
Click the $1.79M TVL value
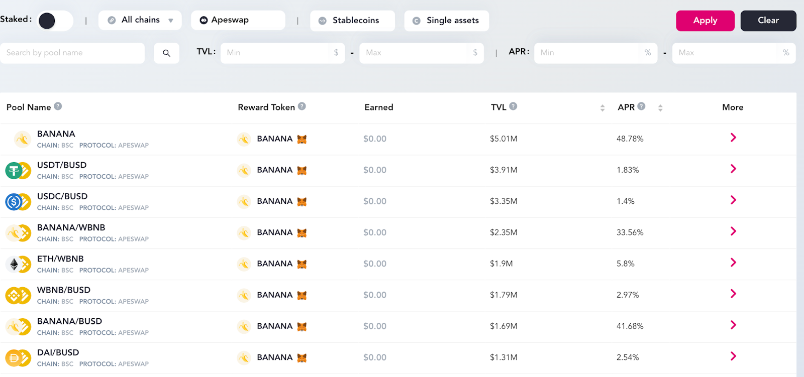click(x=504, y=295)
